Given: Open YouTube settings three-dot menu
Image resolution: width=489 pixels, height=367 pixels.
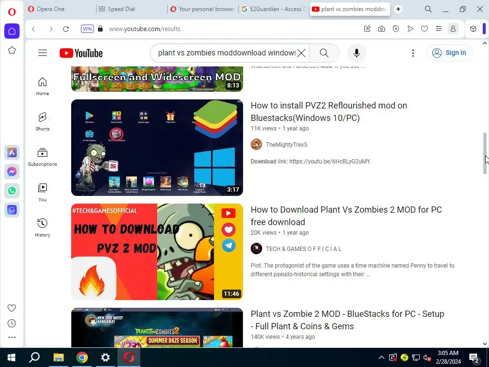Looking at the screenshot, I should 413,53.
